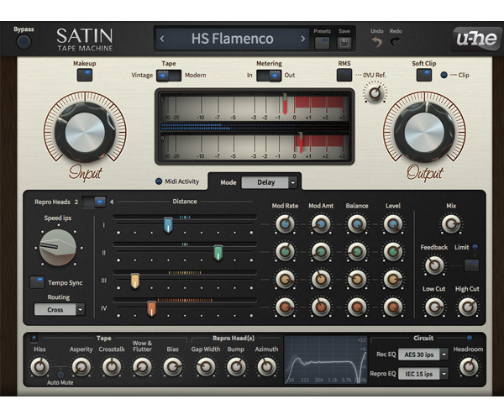Click the orange Distance slider head IV
This screenshot has height=420, width=504.
tap(151, 308)
